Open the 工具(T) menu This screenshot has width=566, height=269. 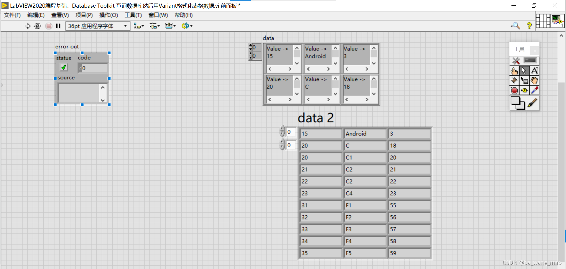point(133,15)
